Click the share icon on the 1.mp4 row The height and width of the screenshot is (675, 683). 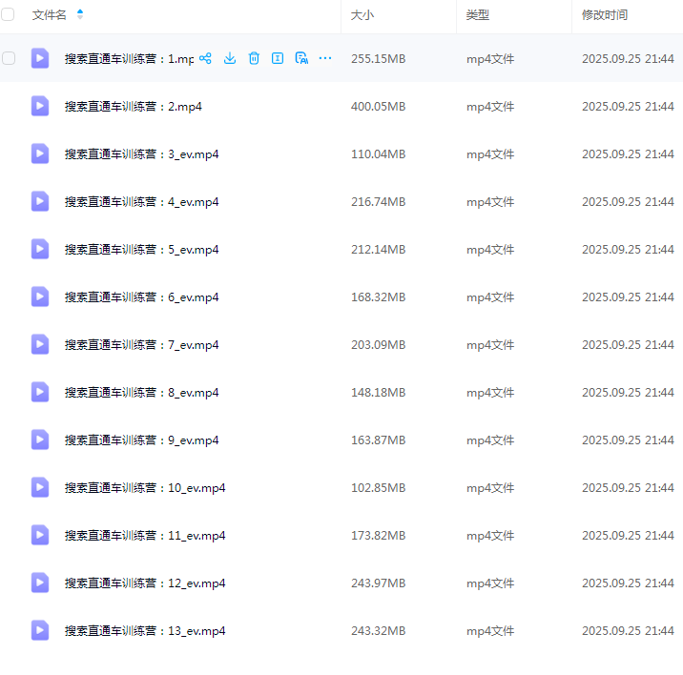coord(206,58)
